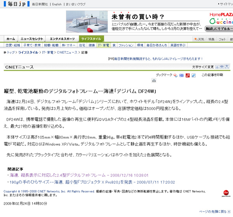Click the まいまいクラブ link in the header
The width and height of the screenshot is (233, 217).
75,4
